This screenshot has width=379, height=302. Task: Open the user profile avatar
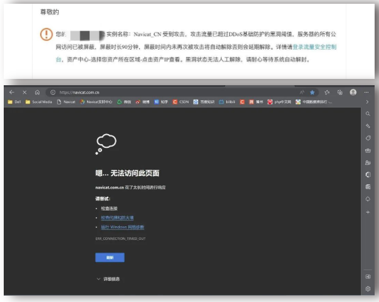coord(353,92)
